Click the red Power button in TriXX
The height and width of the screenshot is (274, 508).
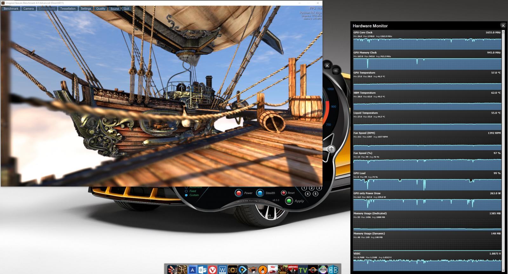(x=239, y=193)
